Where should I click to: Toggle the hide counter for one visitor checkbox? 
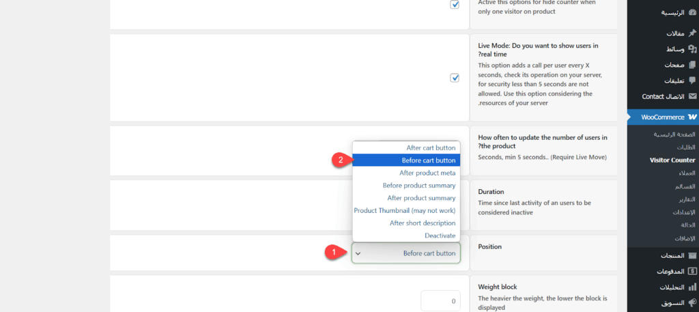point(455,4)
